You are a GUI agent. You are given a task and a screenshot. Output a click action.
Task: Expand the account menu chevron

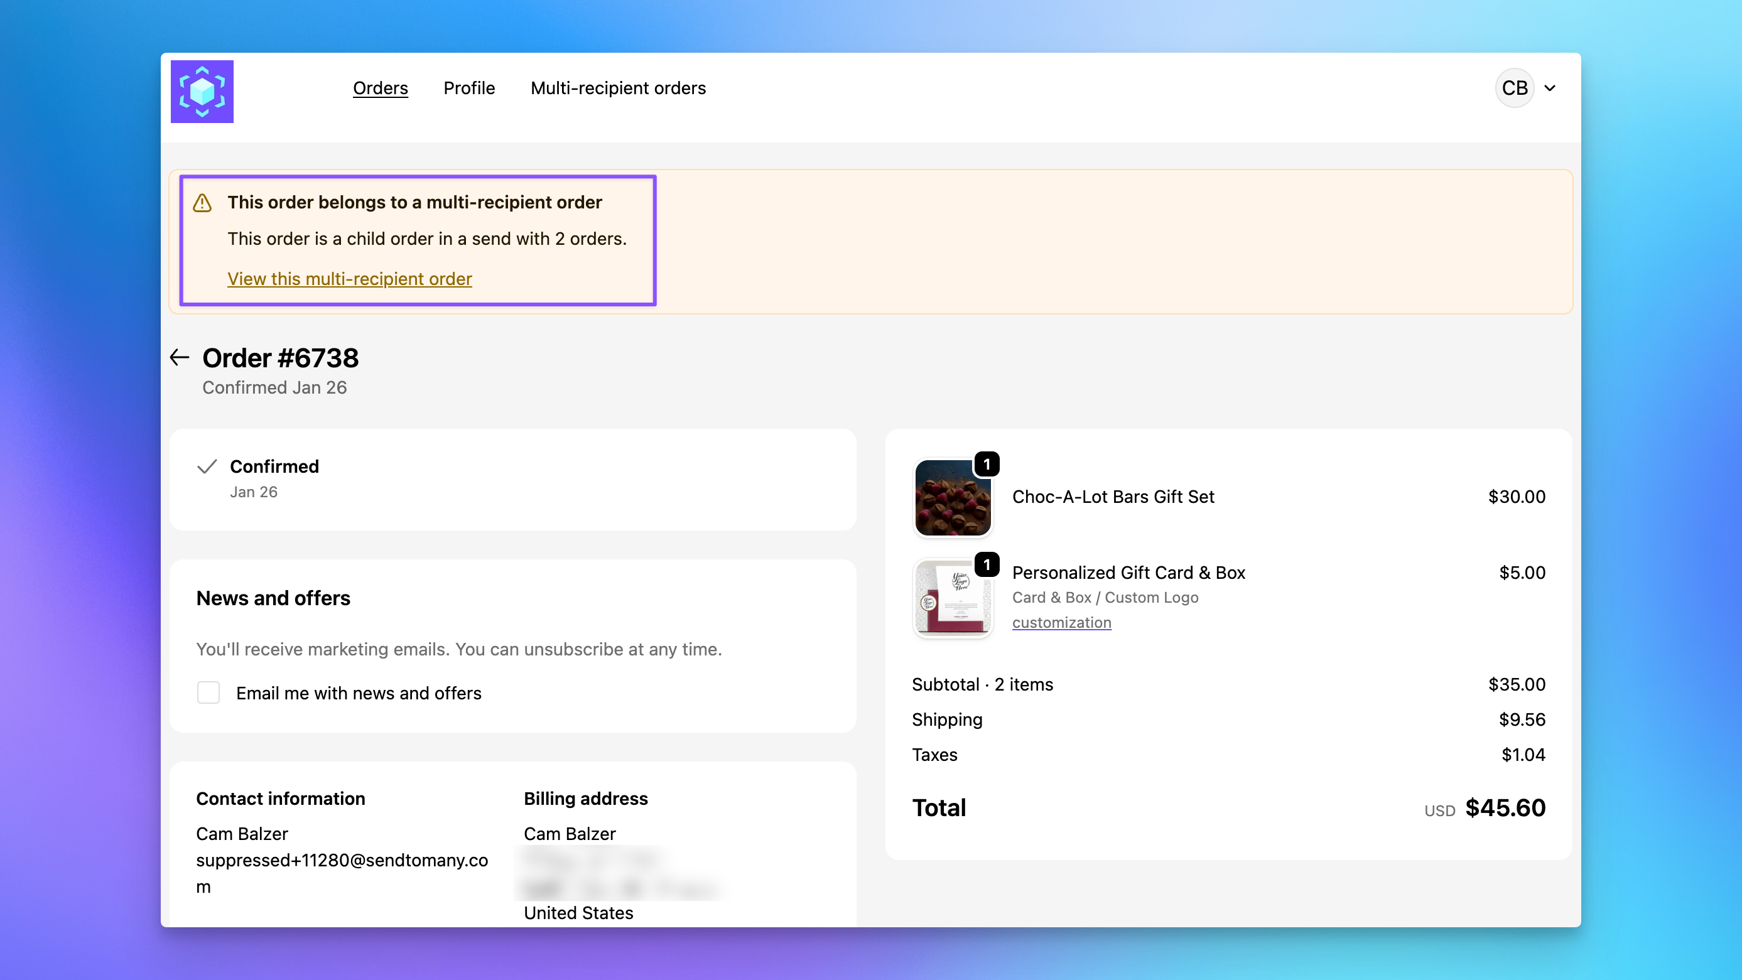[x=1550, y=89]
